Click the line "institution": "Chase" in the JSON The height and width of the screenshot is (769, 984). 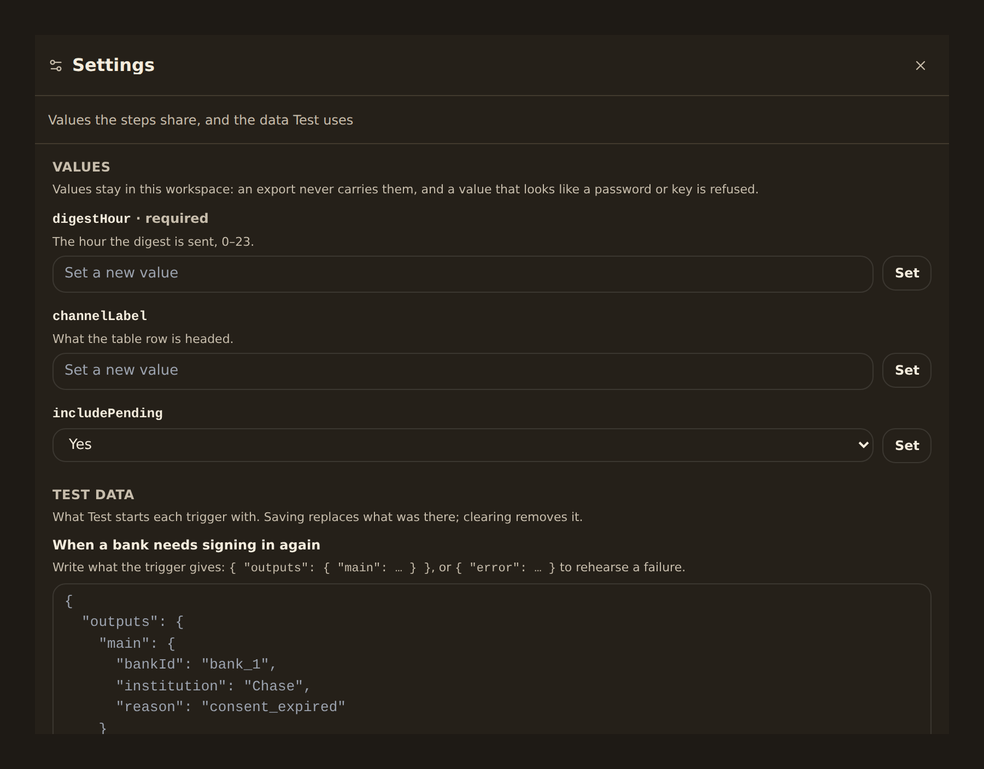(213, 686)
